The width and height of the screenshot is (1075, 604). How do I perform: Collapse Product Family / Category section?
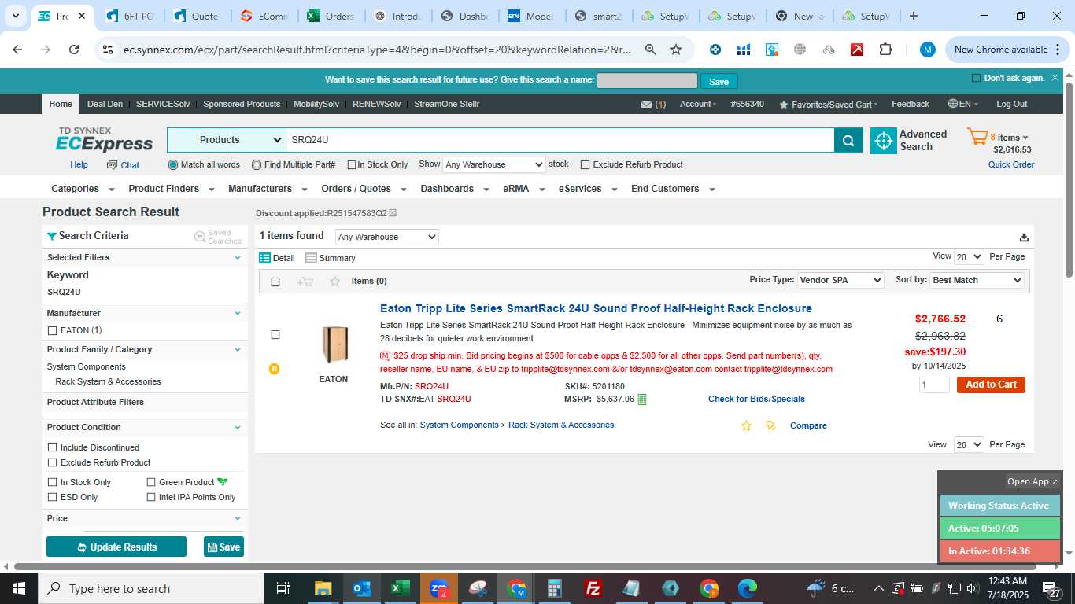point(238,350)
